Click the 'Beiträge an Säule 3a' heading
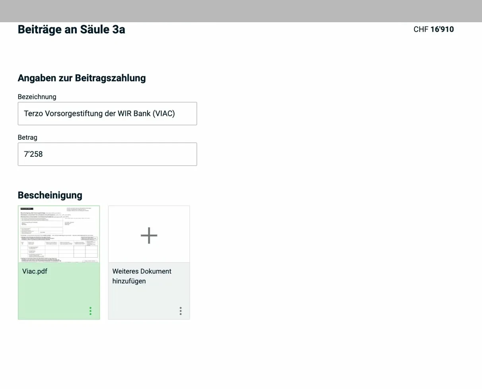 click(x=71, y=29)
